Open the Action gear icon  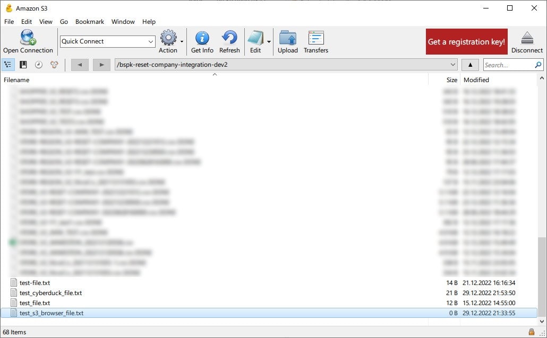pyautogui.click(x=168, y=38)
